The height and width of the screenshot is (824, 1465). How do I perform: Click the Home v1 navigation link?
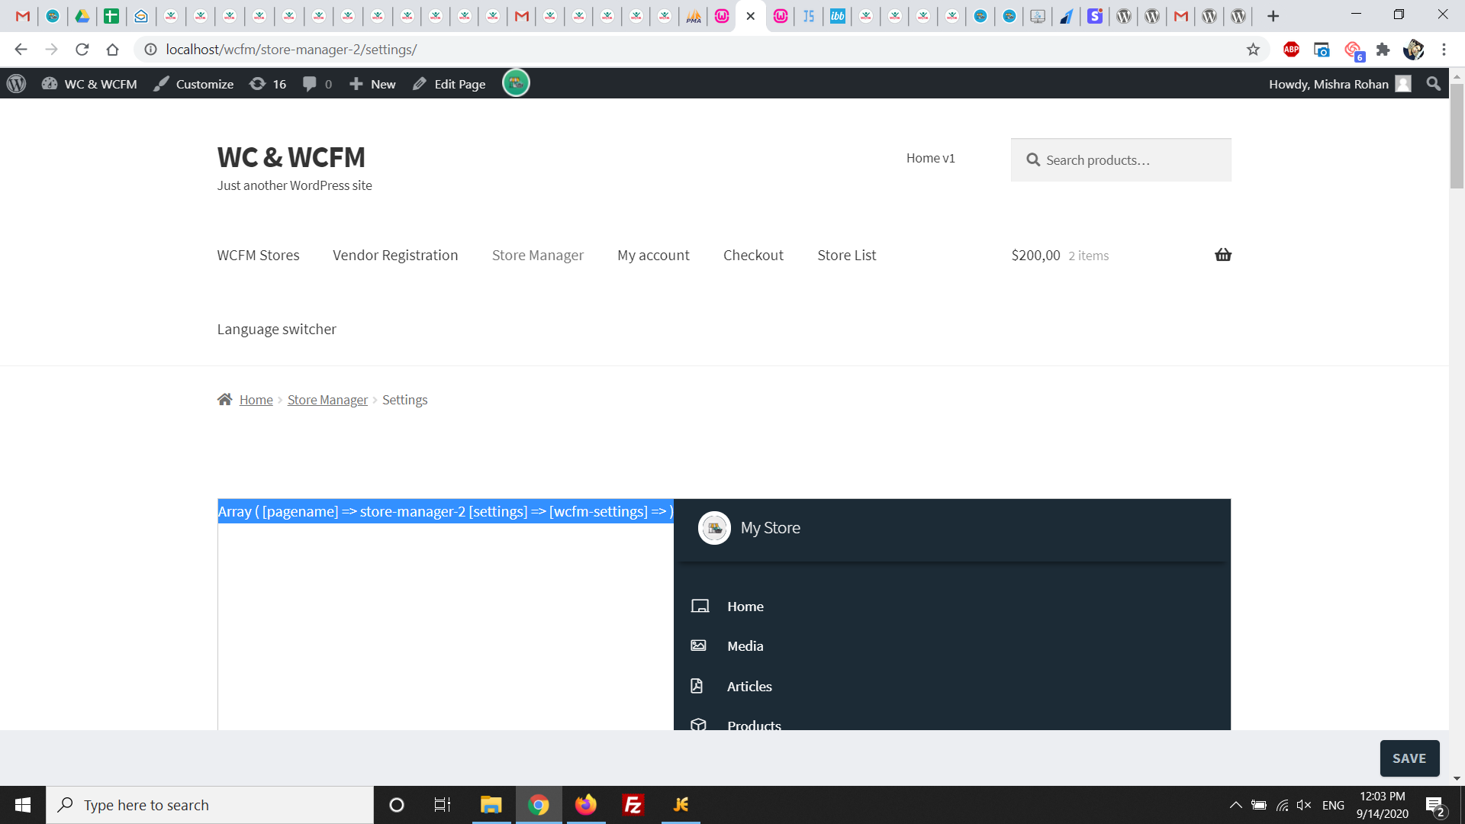[x=930, y=158]
